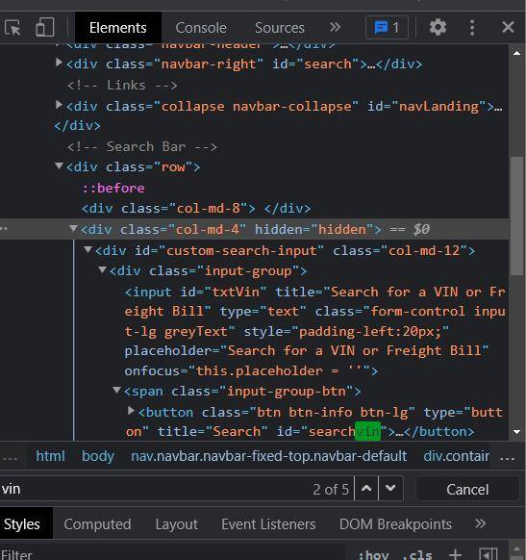Go to previous search result arrow
This screenshot has height=560, width=526.
pyautogui.click(x=366, y=488)
